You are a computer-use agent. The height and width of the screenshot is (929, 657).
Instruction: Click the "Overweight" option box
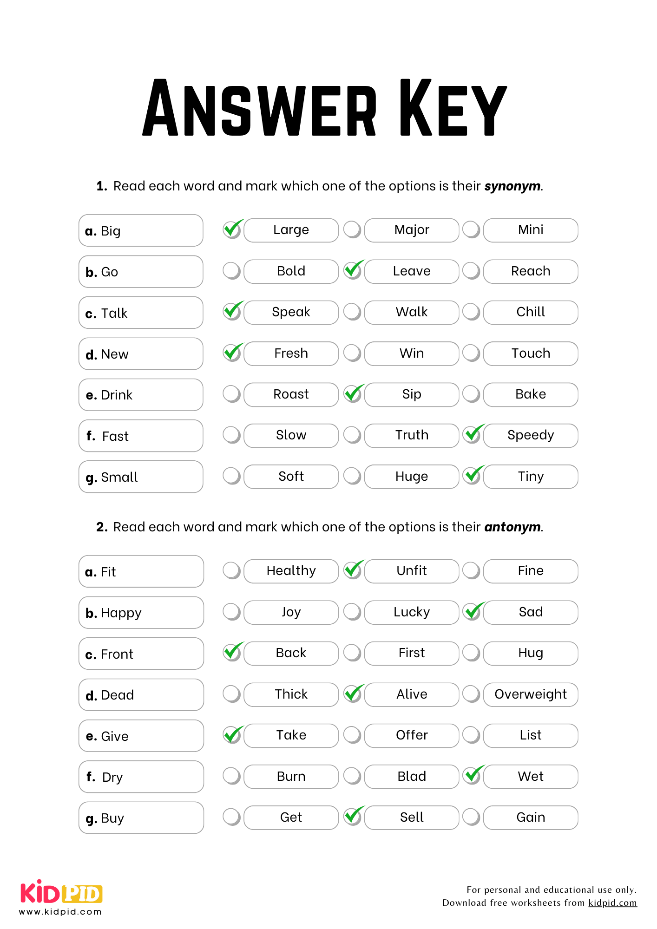(x=531, y=694)
